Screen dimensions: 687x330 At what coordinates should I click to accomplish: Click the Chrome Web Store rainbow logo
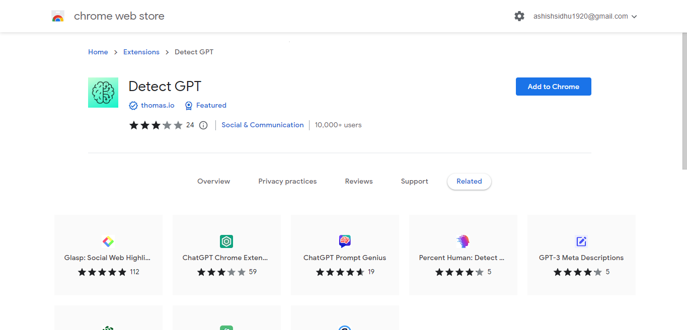[58, 16]
